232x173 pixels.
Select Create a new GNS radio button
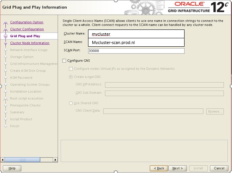(x=71, y=77)
